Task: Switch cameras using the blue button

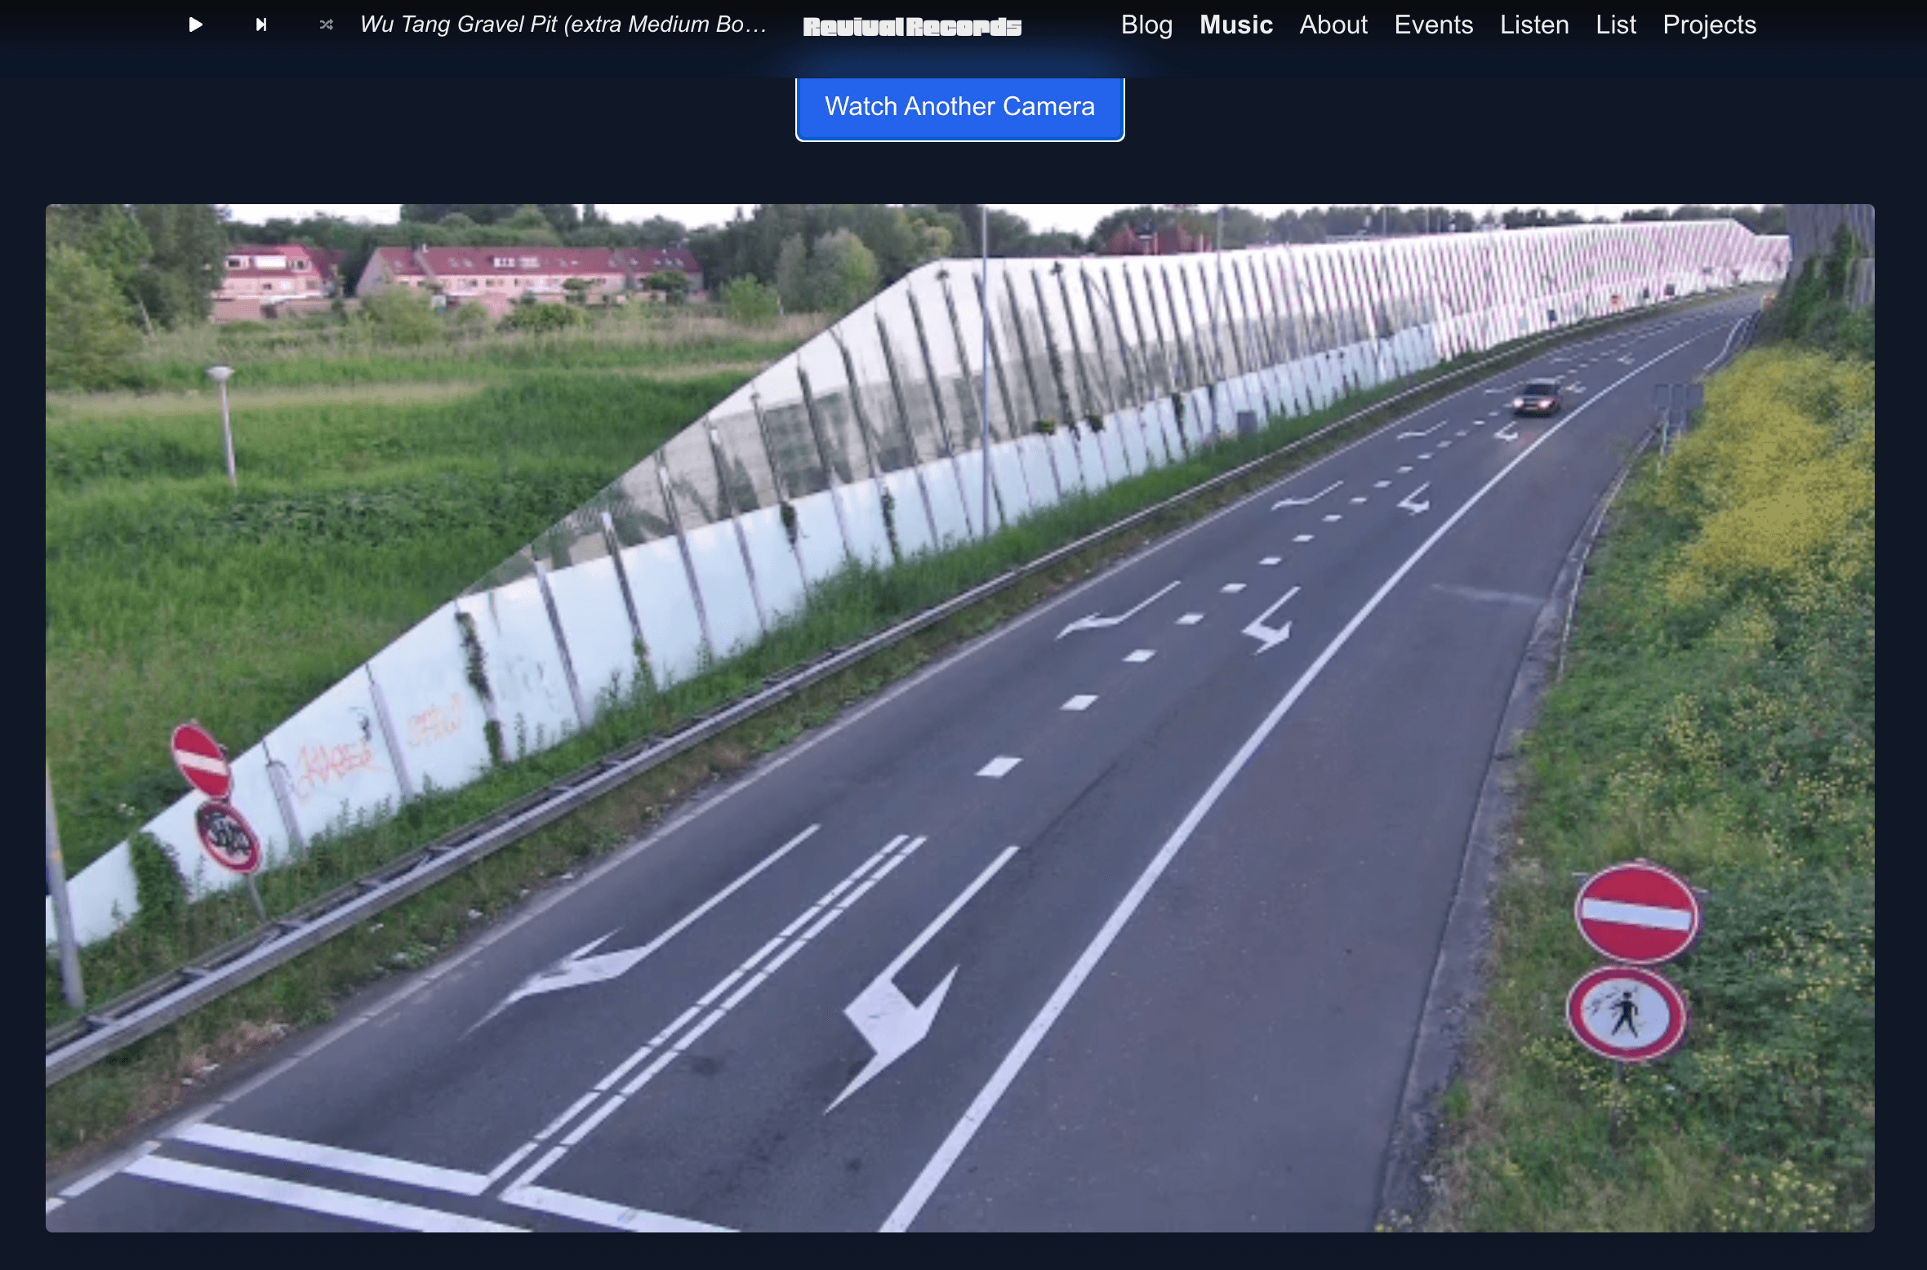Action: pyautogui.click(x=959, y=106)
